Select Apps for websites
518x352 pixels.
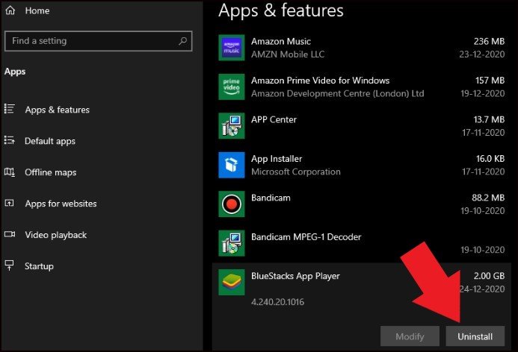pos(61,204)
